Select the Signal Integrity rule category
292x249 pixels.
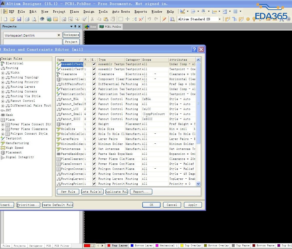[20, 157]
